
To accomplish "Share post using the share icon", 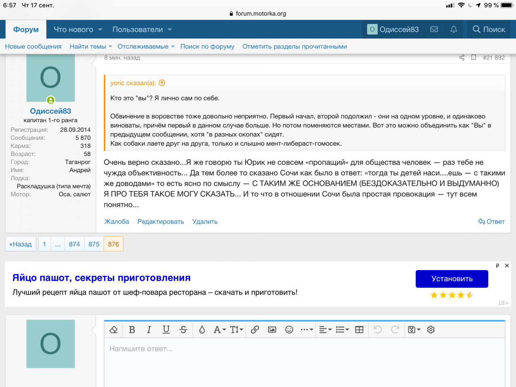I will point(462,58).
